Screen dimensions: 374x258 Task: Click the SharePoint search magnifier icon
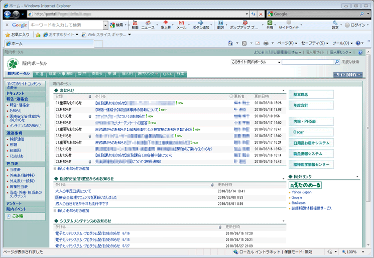point(337,62)
